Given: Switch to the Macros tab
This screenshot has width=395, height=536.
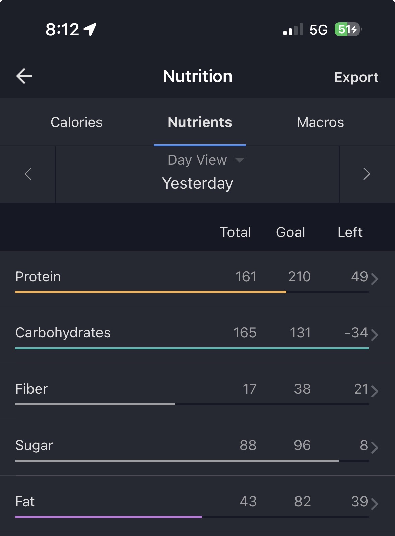Looking at the screenshot, I should (x=320, y=122).
